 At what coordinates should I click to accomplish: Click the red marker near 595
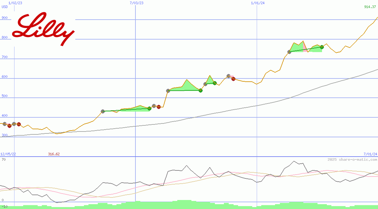coord(234,79)
